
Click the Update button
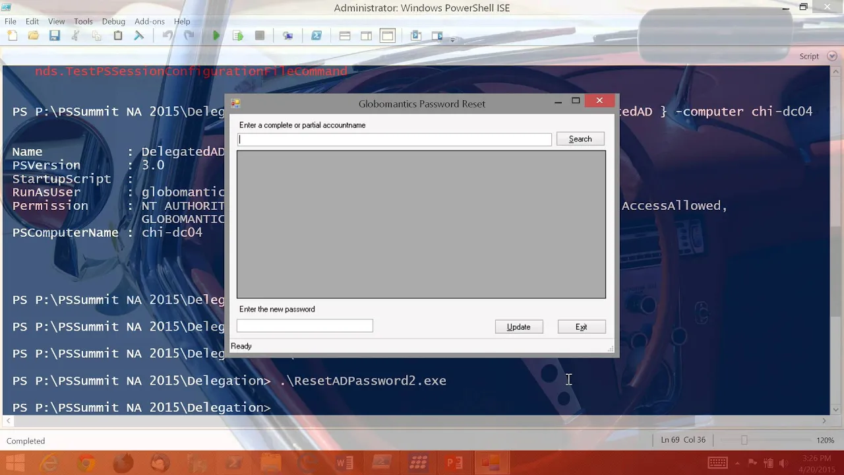519,327
